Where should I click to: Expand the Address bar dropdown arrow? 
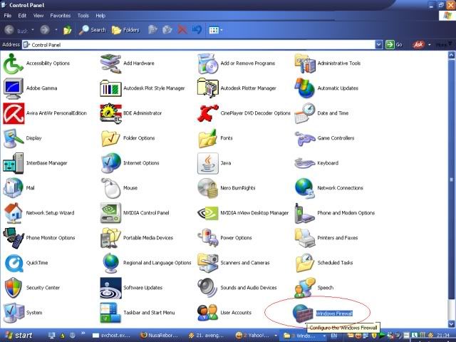click(x=378, y=44)
